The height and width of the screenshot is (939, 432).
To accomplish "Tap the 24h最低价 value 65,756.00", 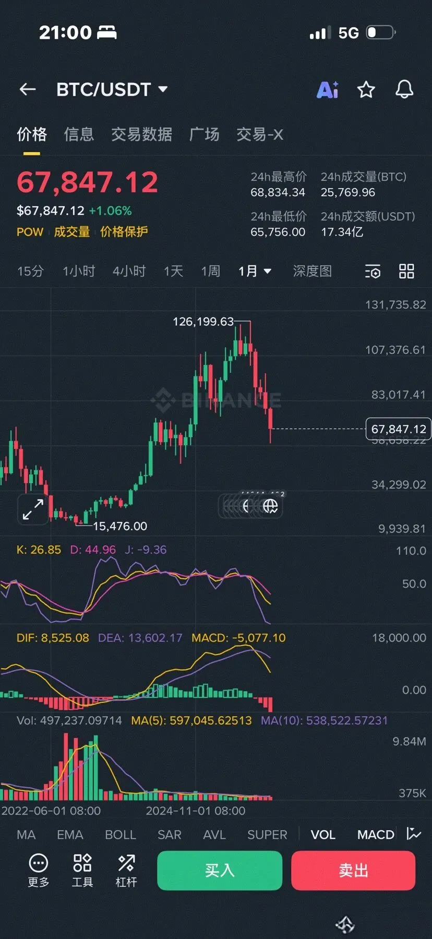I will [x=278, y=232].
